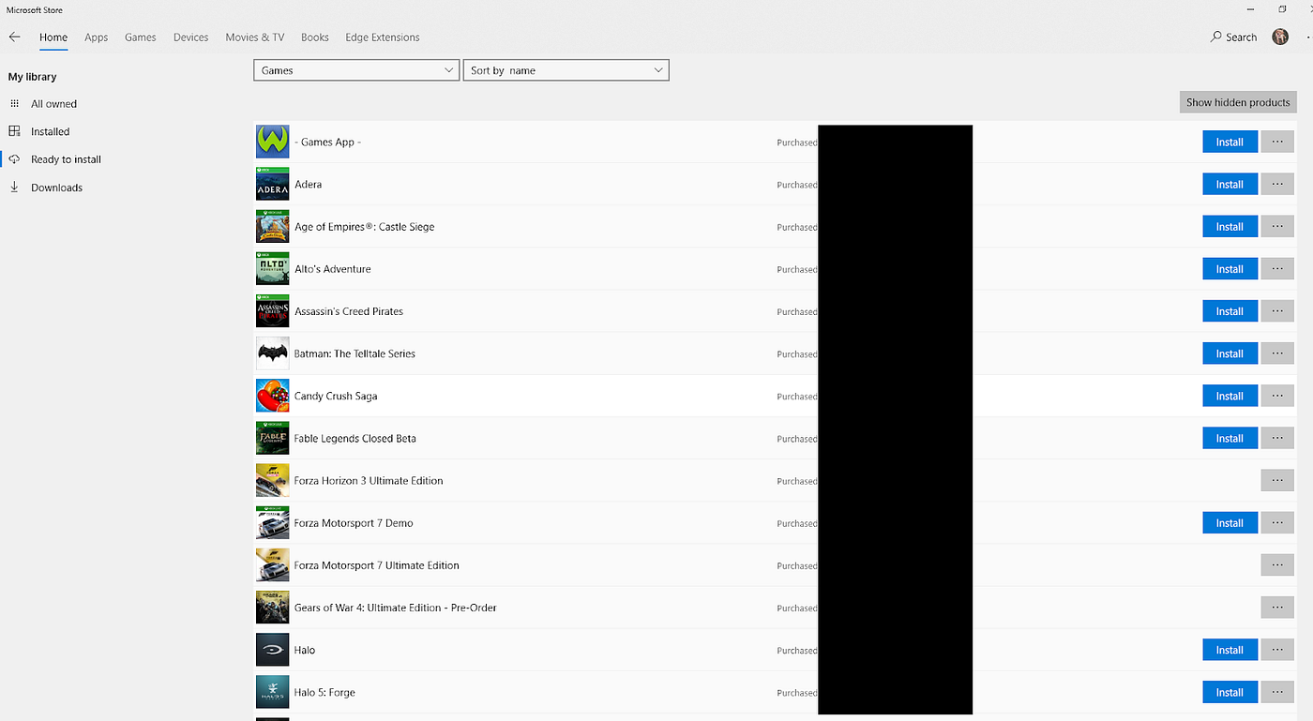The width and height of the screenshot is (1313, 721).
Task: Open more options for Candy Crush Saga
Action: [x=1277, y=396]
